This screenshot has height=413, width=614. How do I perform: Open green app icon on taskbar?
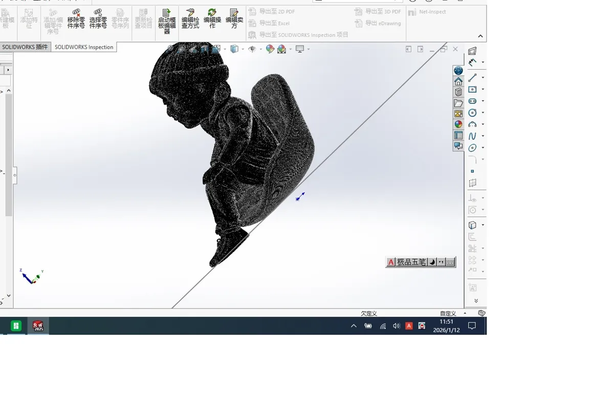[x=16, y=326]
